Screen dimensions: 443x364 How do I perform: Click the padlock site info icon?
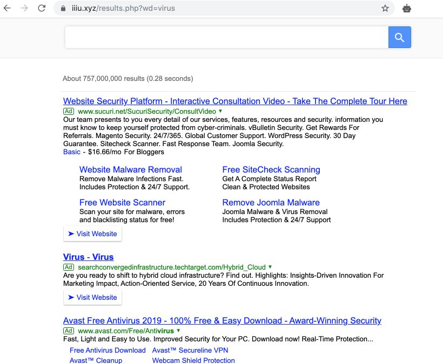coord(63,9)
